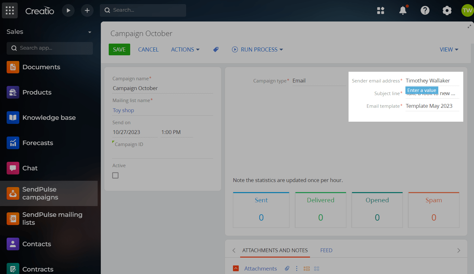
Task: Open the Campaign type field
Action: click(319, 81)
